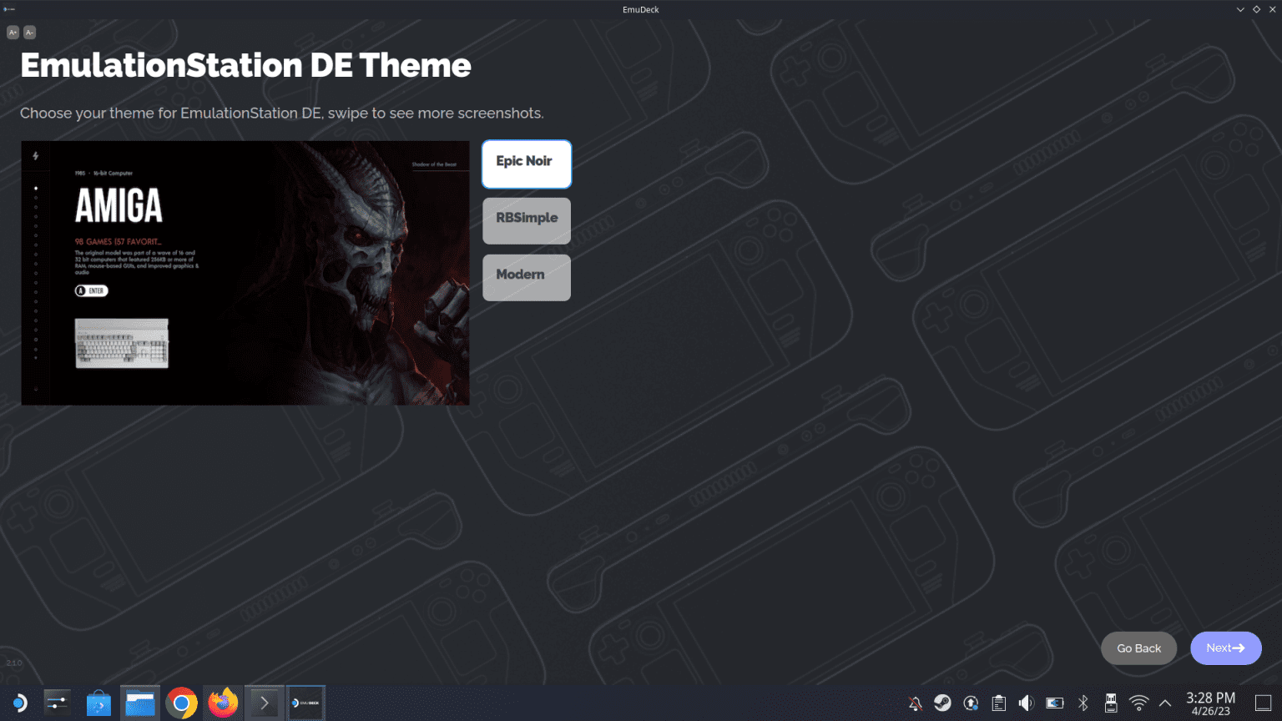The width and height of the screenshot is (1282, 721).
Task: Go Back to the previous step
Action: pos(1138,648)
